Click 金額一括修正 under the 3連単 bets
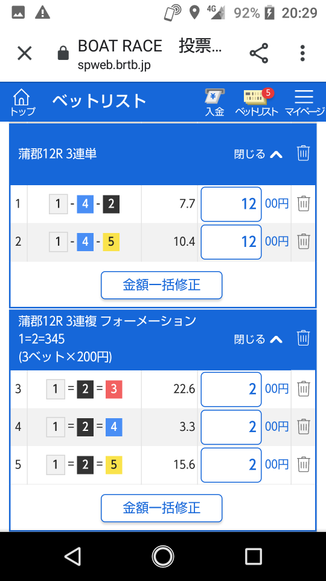The width and height of the screenshot is (326, 581). 162,285
